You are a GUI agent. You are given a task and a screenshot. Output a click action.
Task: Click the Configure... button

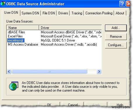coord(116,45)
